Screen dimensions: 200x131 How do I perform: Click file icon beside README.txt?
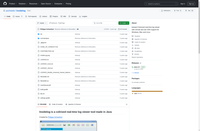tap(39, 81)
